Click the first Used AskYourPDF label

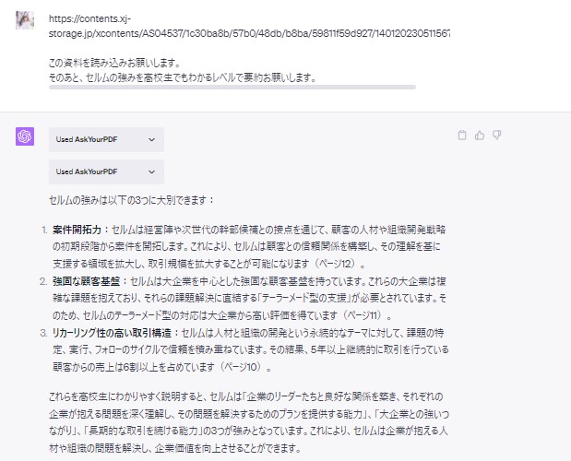pos(87,139)
